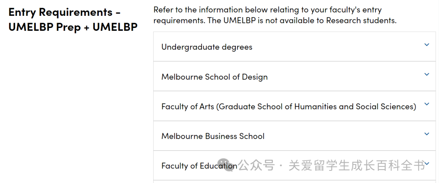Select the "UMELBP Prep + UMELBP" heading line
The height and width of the screenshot is (183, 439).
click(x=73, y=27)
